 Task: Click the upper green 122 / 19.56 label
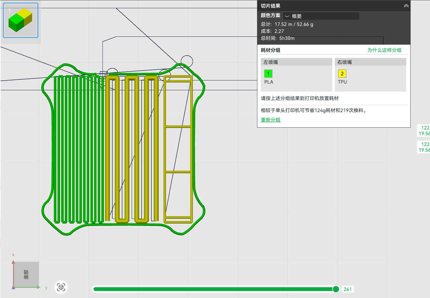[x=424, y=130]
